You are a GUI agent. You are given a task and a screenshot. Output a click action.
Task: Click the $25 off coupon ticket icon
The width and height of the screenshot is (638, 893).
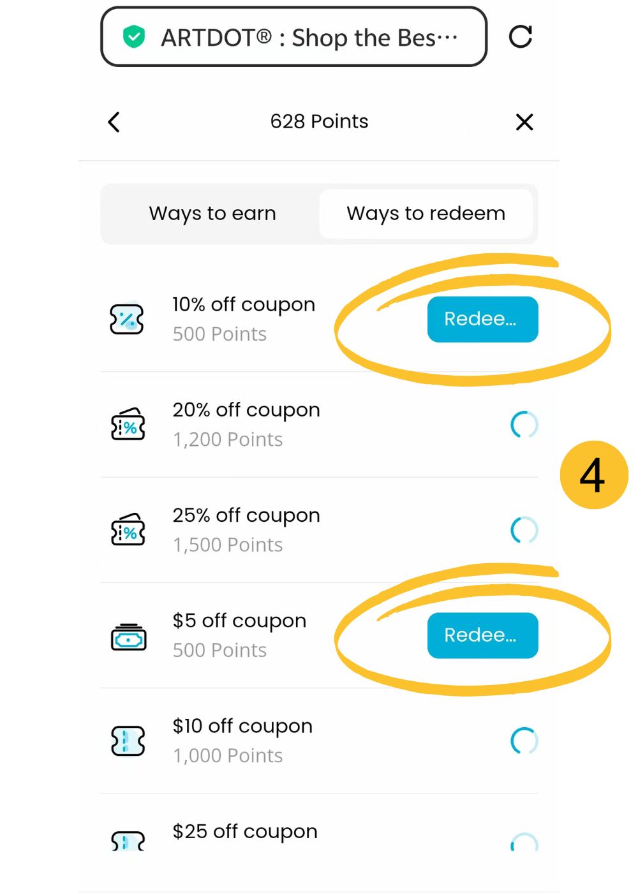pos(128,841)
